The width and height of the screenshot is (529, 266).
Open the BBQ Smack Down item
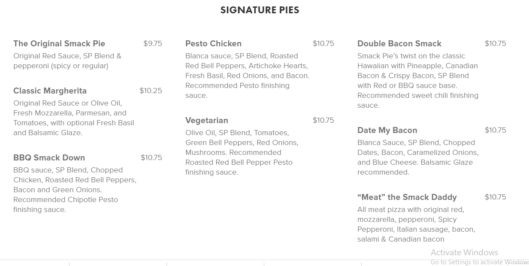coord(49,157)
